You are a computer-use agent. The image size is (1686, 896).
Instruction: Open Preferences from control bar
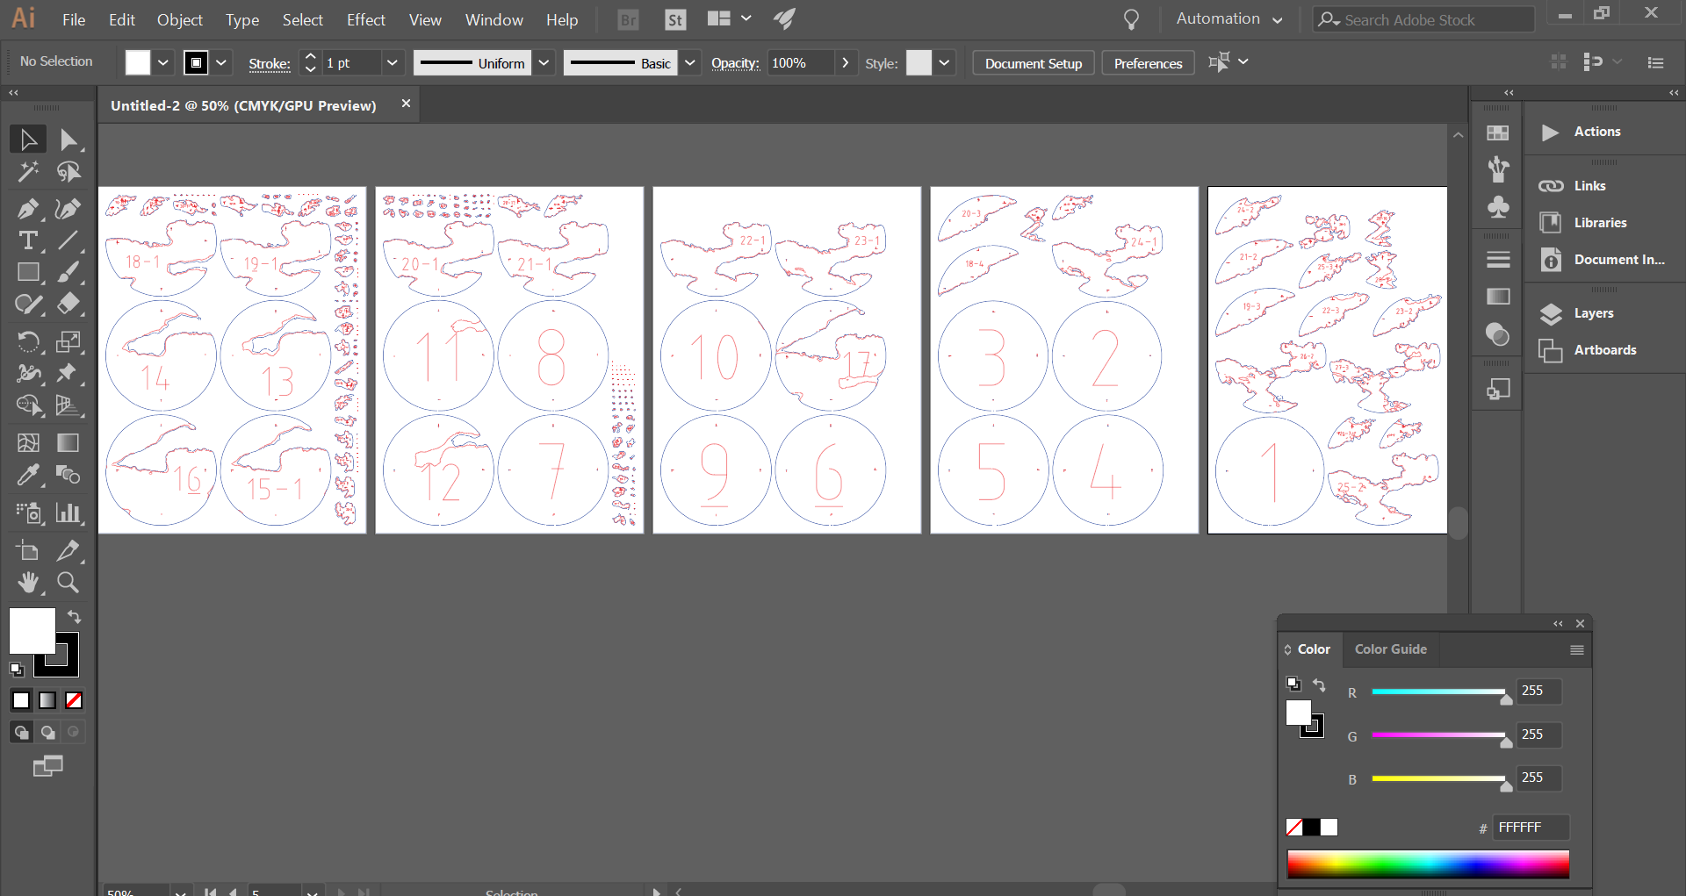1149,63
